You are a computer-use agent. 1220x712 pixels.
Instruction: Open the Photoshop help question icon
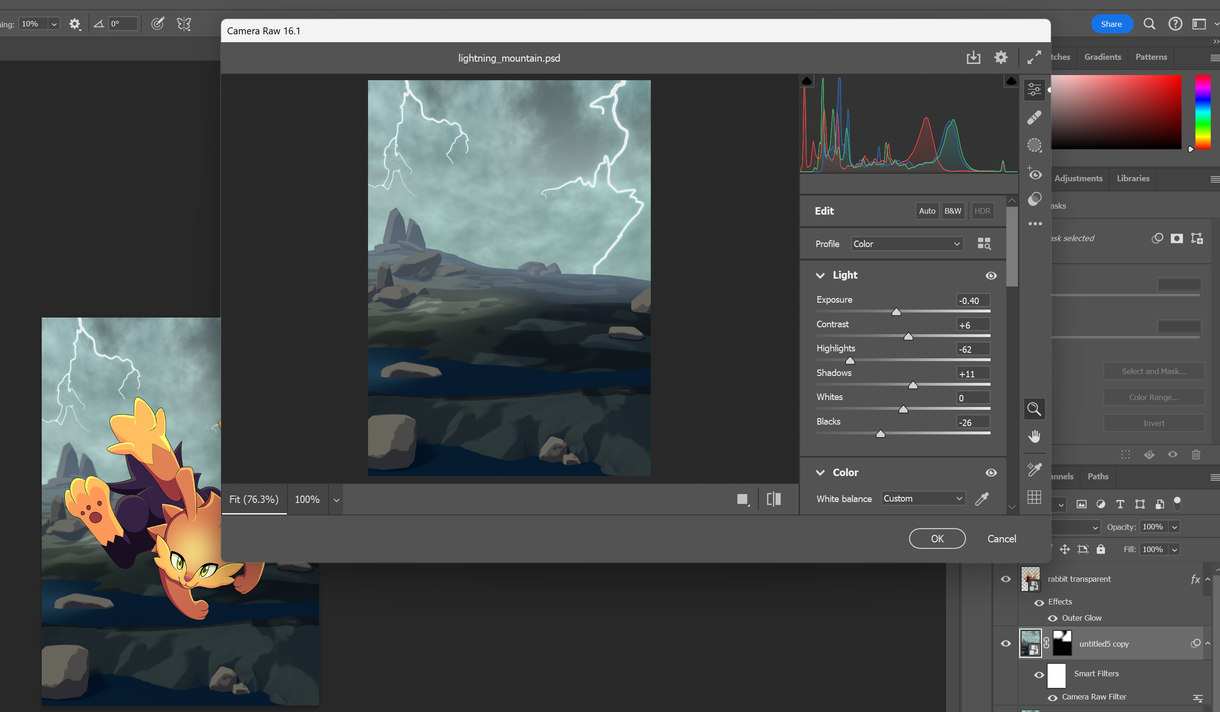[1175, 24]
